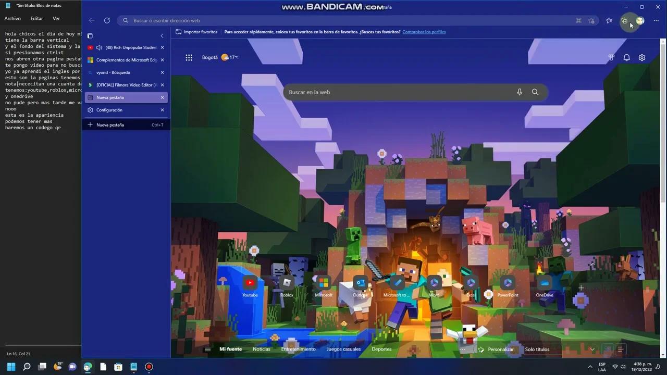Open the extensions icon in address bar

pyautogui.click(x=578, y=21)
